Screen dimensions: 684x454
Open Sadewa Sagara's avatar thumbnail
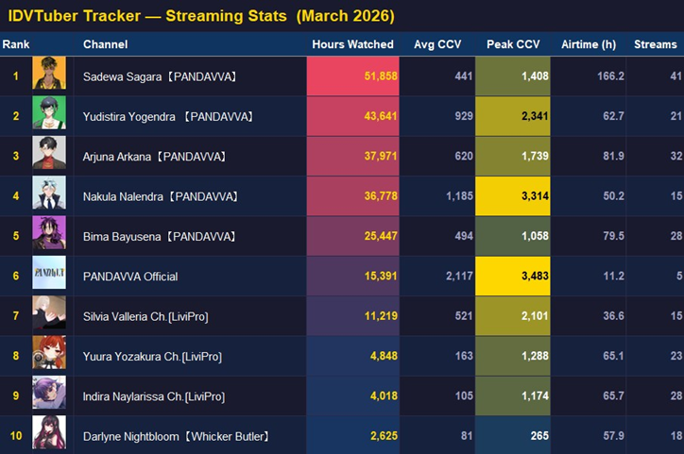[x=49, y=73]
